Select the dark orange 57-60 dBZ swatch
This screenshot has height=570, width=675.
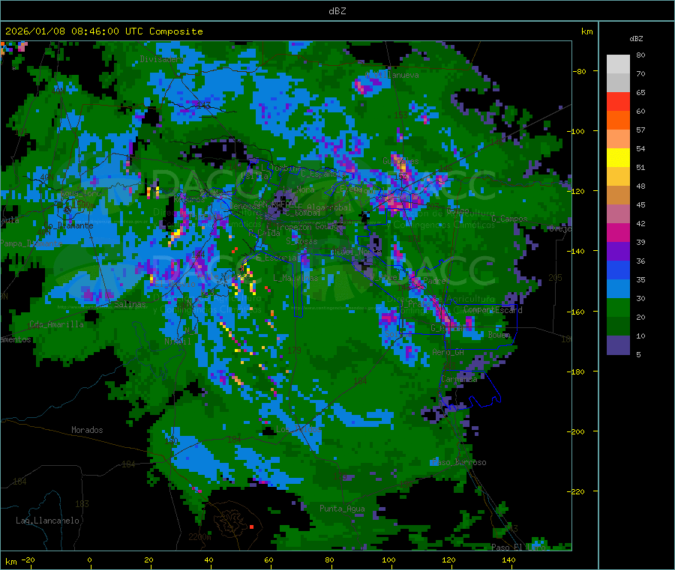tap(618, 121)
